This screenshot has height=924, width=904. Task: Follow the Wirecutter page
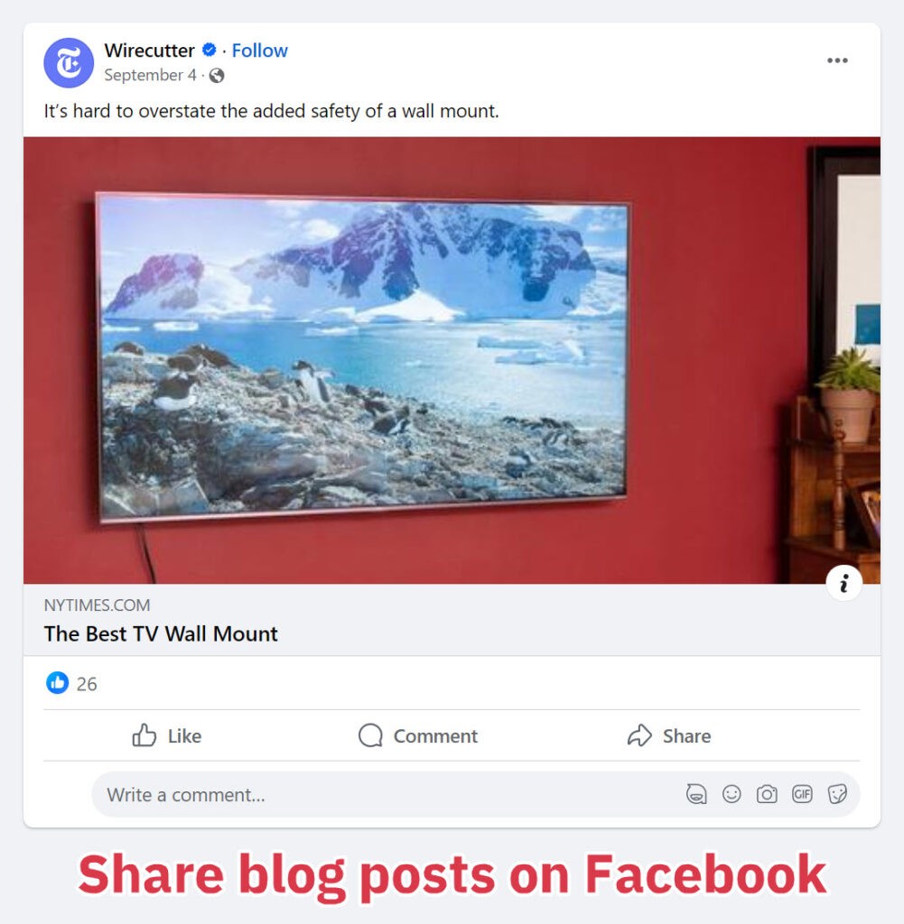[259, 51]
